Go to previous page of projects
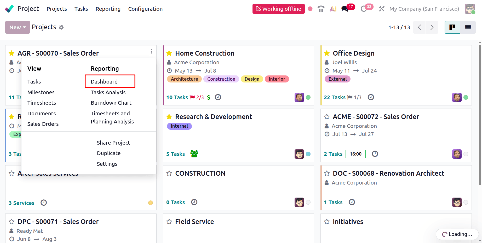This screenshot has height=243, width=482. pos(420,27)
